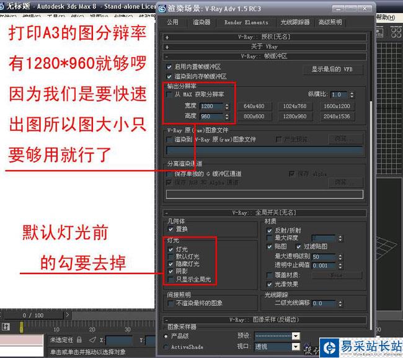Select the ActiveShade radio button
The image size is (403, 358).
166,347
